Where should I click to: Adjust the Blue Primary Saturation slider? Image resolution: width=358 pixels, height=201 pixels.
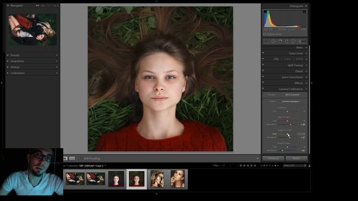(x=282, y=150)
